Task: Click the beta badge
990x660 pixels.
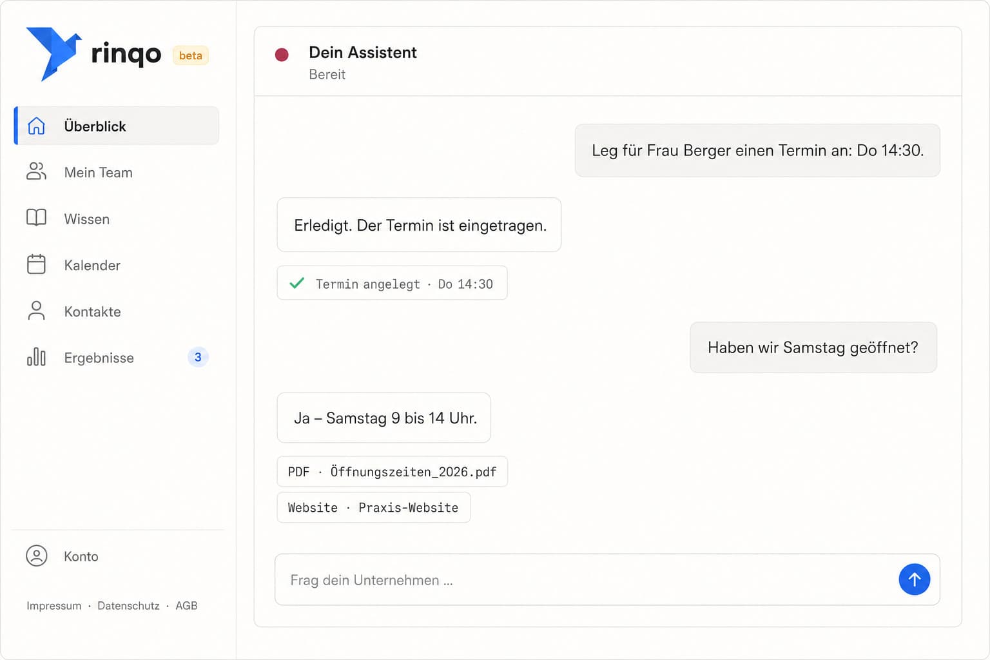Action: coord(191,55)
